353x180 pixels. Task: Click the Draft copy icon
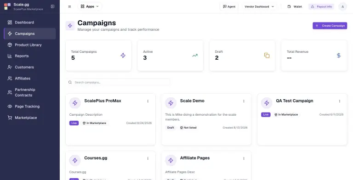coord(267,56)
